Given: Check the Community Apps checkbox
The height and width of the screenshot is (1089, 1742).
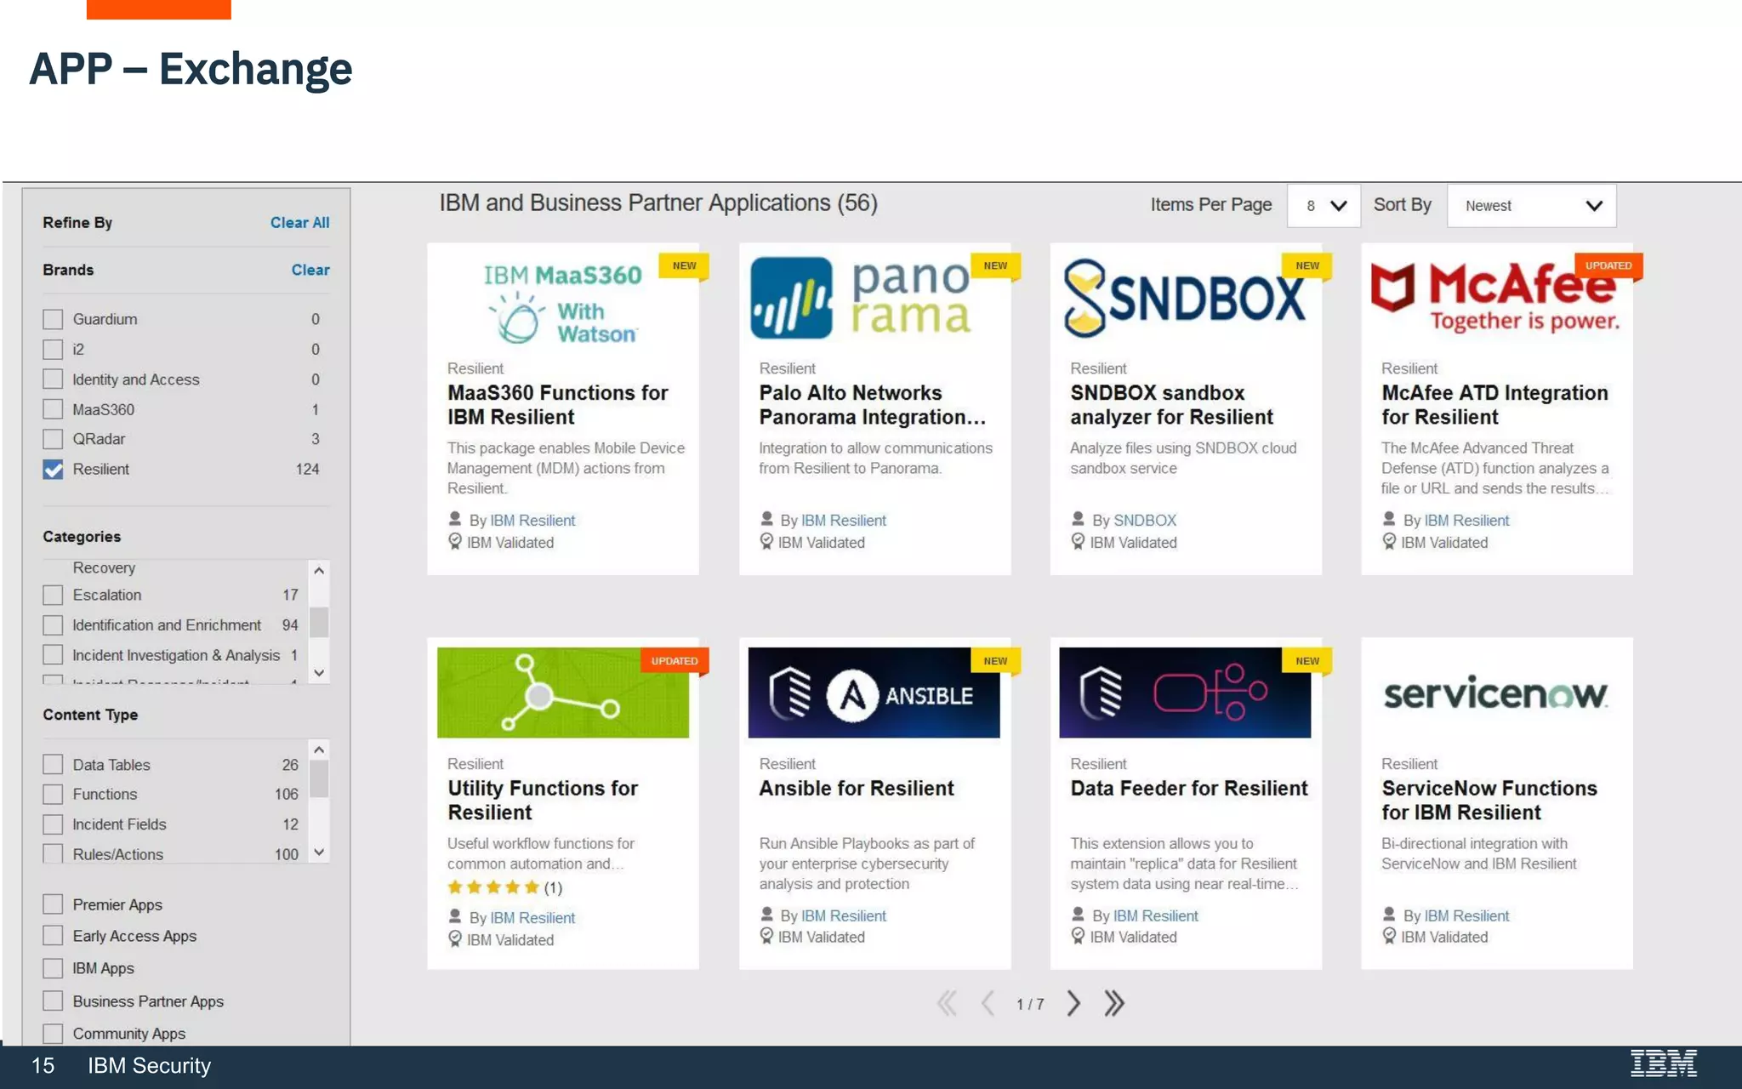Looking at the screenshot, I should click(x=53, y=1033).
